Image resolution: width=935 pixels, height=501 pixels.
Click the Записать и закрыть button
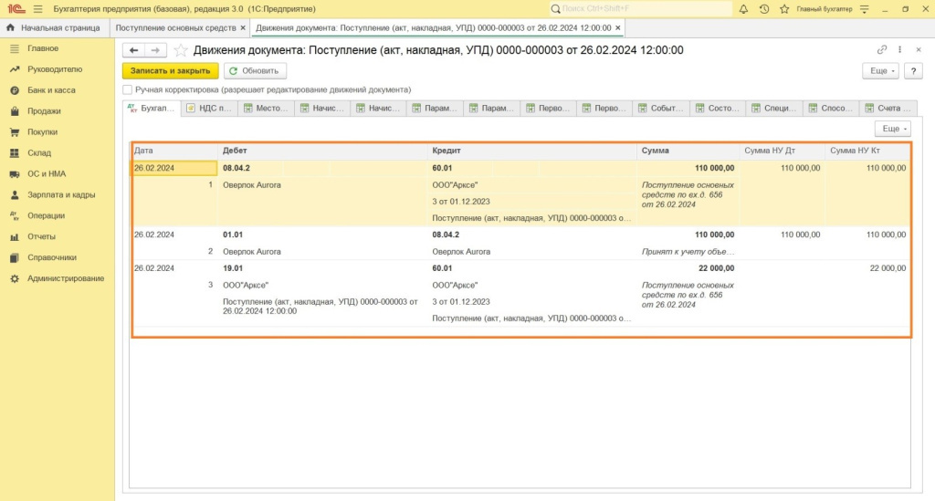[171, 70]
